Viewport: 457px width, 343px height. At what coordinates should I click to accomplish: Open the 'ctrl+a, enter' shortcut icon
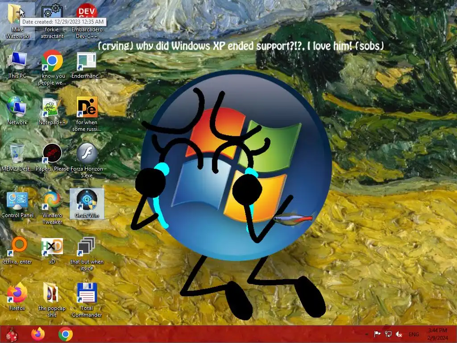[17, 250]
